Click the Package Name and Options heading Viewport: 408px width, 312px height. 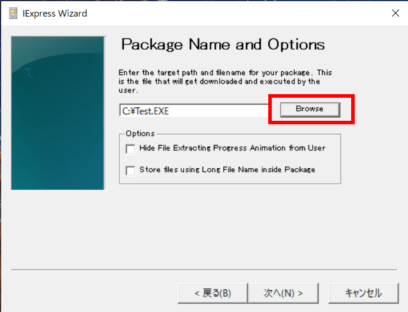(223, 45)
